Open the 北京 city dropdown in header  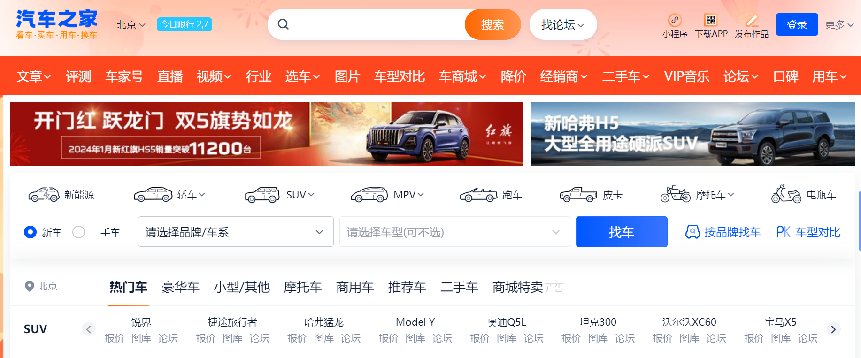coord(131,24)
